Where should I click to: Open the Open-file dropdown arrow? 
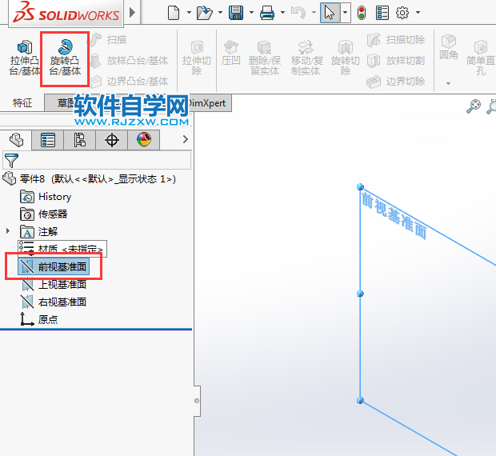point(220,13)
